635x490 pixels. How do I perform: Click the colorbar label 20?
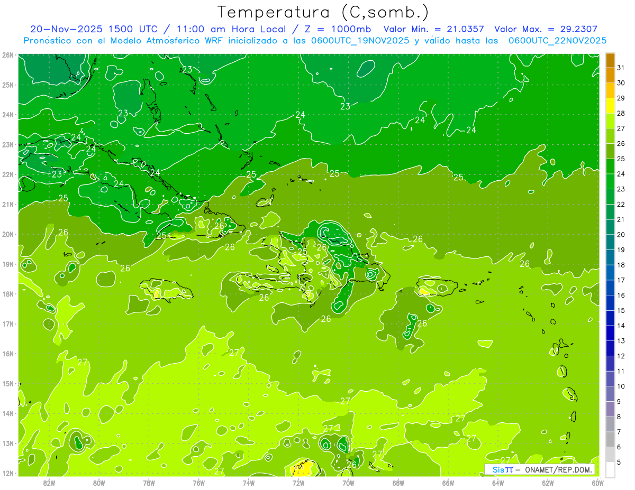[621, 235]
